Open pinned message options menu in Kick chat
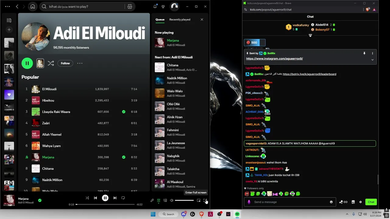Image resolution: width=390 pixels, height=219 pixels. 372,53
